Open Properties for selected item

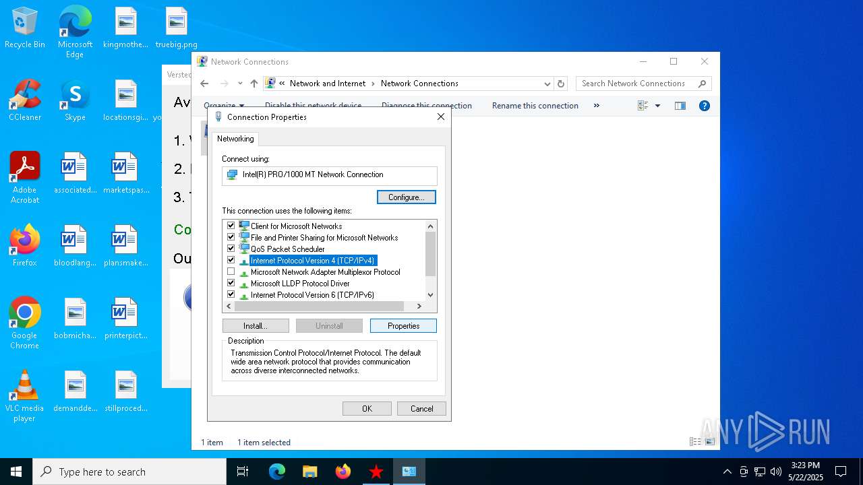click(403, 326)
